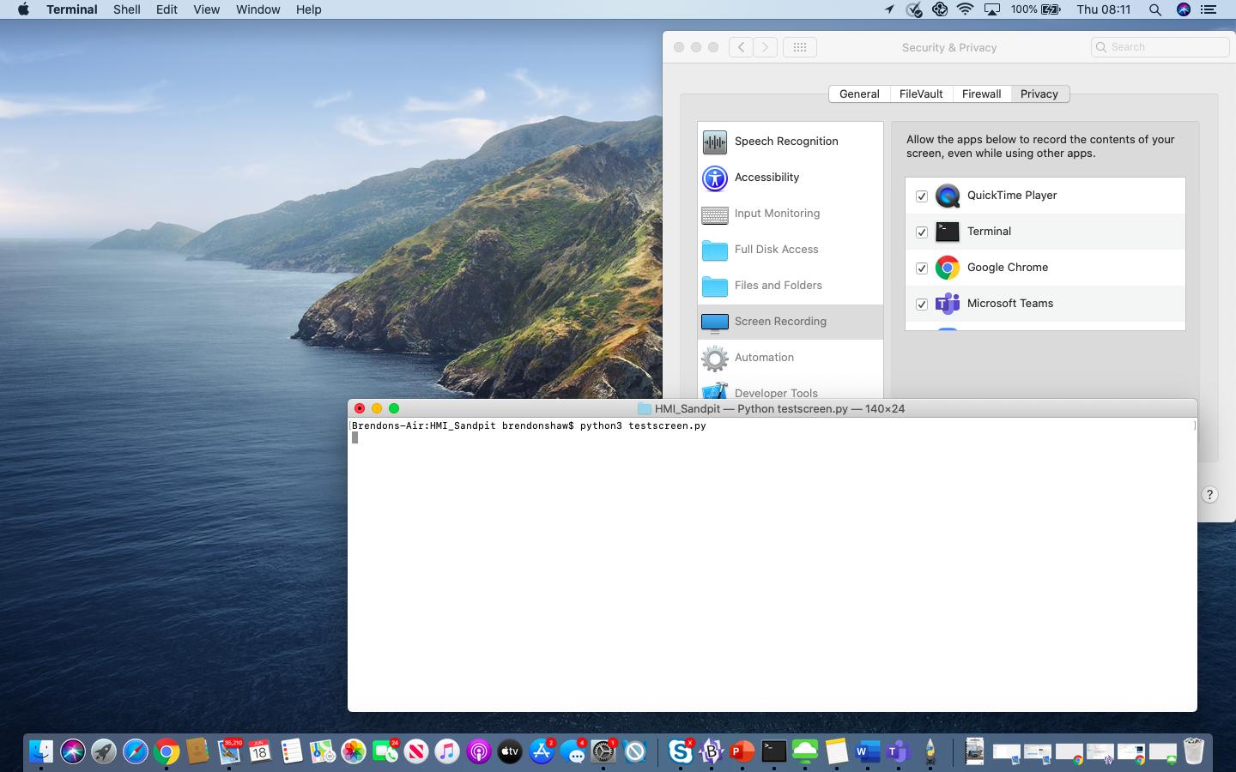Open the Shell menu
The width and height of the screenshot is (1236, 772).
127,9
